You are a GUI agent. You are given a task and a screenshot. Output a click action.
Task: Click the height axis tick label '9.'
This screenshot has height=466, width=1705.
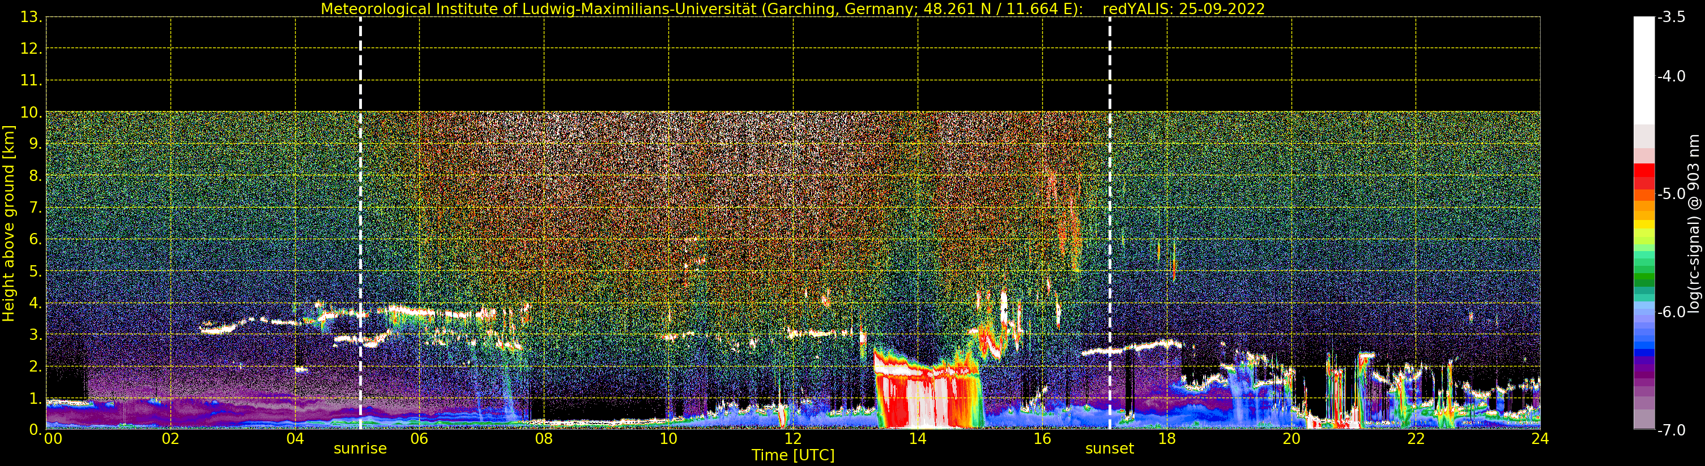click(35, 144)
